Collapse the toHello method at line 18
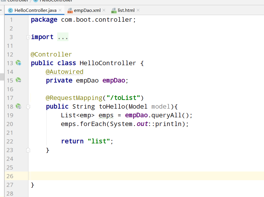The height and width of the screenshot is (197, 264). [28, 107]
